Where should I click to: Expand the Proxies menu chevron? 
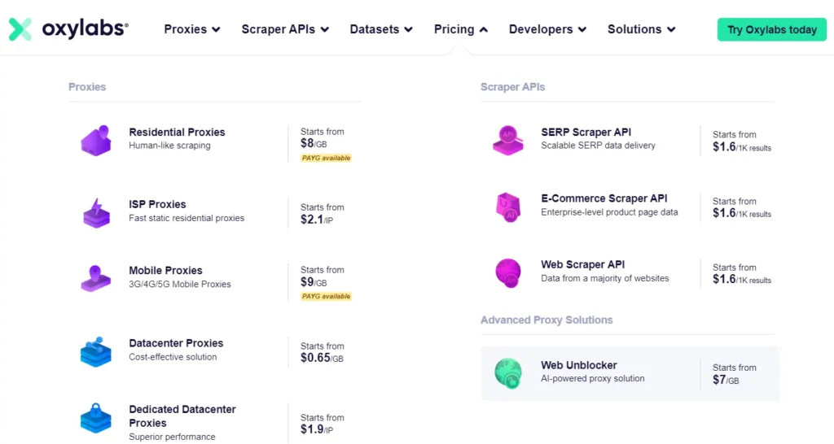[216, 30]
